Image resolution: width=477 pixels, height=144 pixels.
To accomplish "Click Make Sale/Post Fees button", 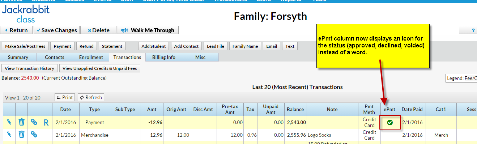I will (25, 46).
